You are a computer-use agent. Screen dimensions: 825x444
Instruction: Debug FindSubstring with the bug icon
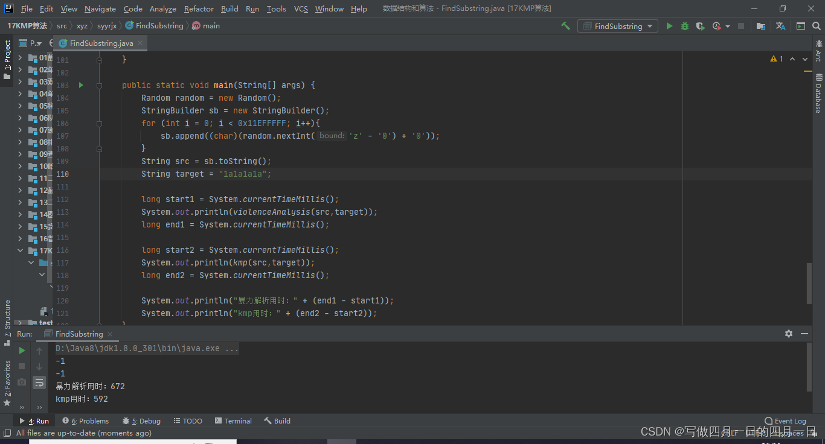tap(684, 26)
